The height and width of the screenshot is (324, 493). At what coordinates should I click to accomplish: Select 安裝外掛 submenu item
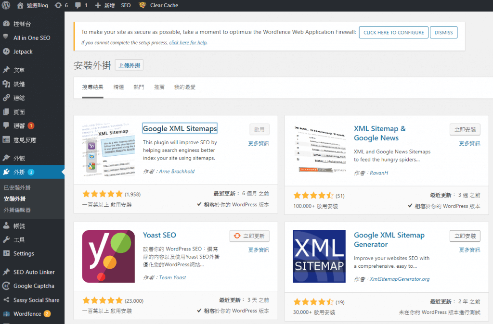(14, 199)
